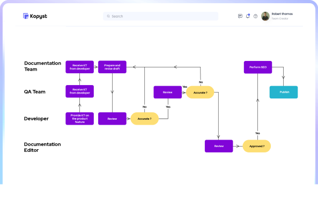Click the search magnifier icon
Image resolution: width=318 pixels, height=207 pixels.
[108, 16]
